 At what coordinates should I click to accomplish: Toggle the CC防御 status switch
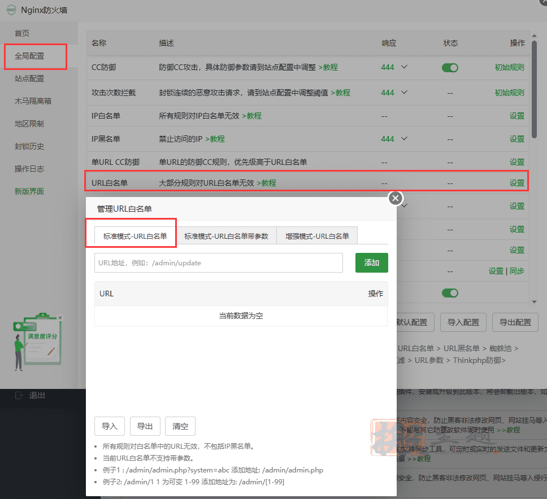[450, 68]
